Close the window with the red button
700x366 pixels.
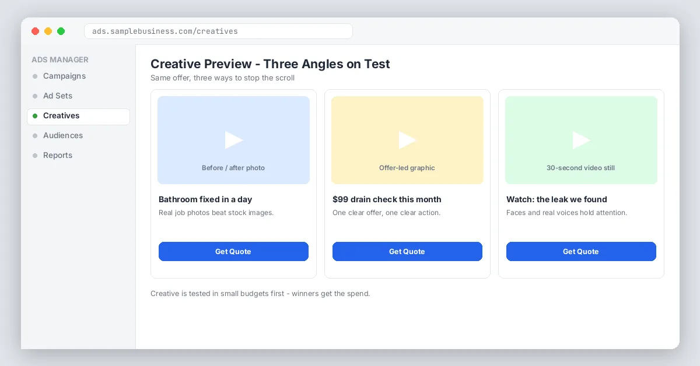point(36,31)
